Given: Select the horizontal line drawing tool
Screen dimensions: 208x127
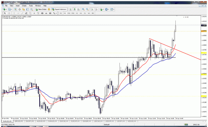Looking at the screenshot, I should [x=18, y=13].
